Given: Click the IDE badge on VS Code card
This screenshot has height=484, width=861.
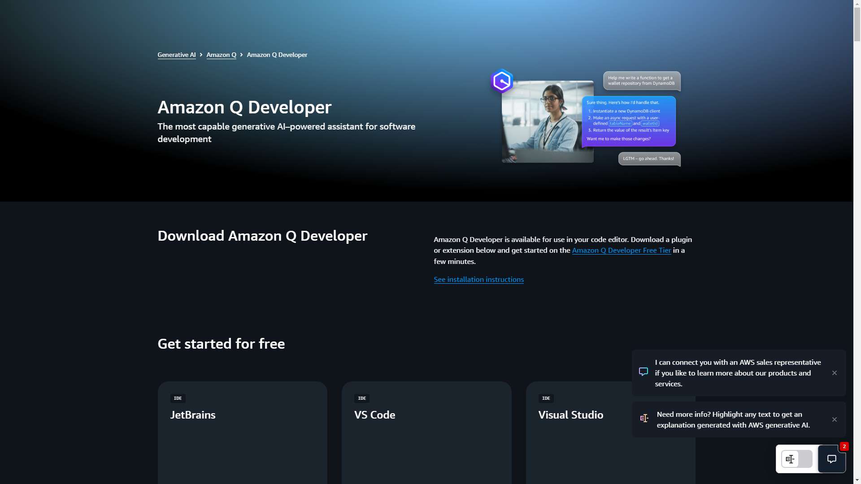Looking at the screenshot, I should tap(362, 398).
